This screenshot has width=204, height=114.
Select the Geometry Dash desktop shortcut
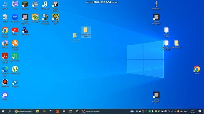coord(55,19)
